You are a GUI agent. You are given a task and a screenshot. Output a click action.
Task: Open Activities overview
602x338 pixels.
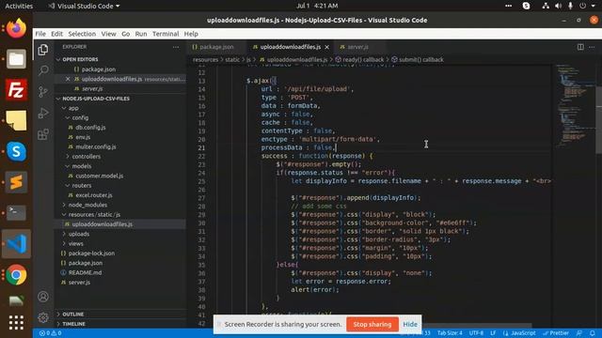point(19,6)
